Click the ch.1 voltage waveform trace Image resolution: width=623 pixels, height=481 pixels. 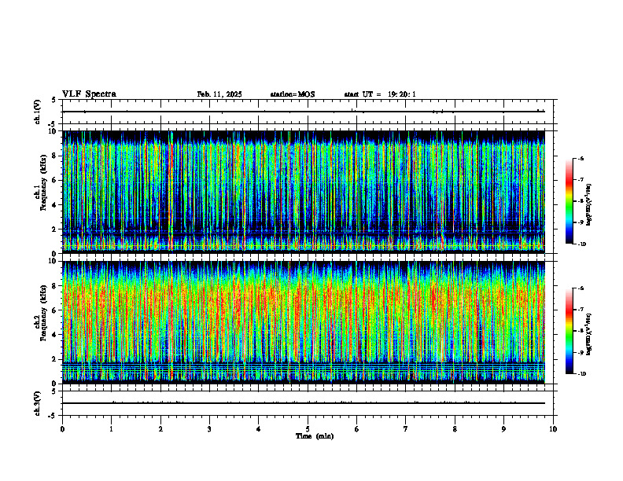[304, 112]
